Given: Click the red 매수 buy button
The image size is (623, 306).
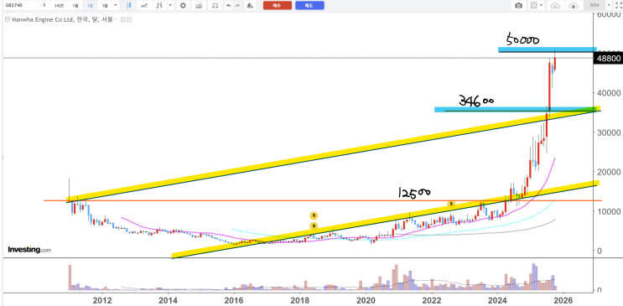Looking at the screenshot, I should click(x=278, y=6).
